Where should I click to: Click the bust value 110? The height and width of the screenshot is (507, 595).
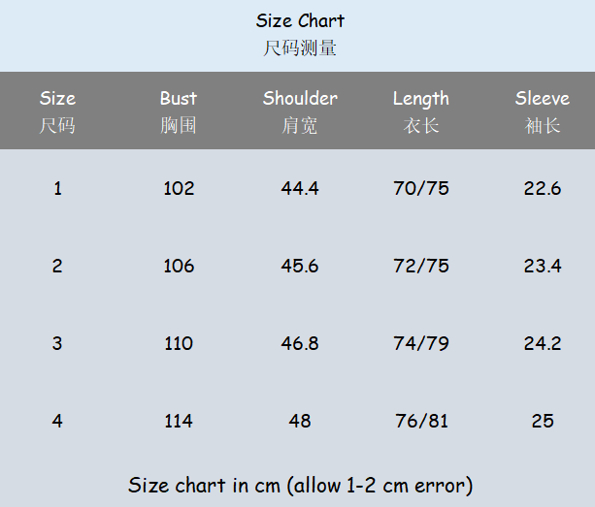pyautogui.click(x=179, y=343)
